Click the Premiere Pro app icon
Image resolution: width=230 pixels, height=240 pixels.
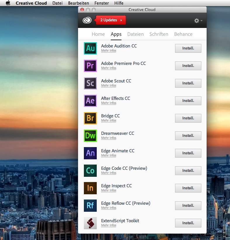pos(90,66)
